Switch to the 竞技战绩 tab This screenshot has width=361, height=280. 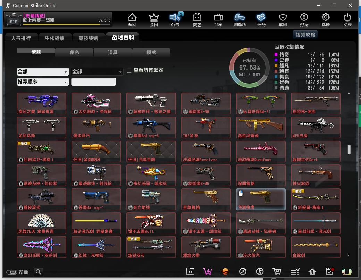coord(88,38)
